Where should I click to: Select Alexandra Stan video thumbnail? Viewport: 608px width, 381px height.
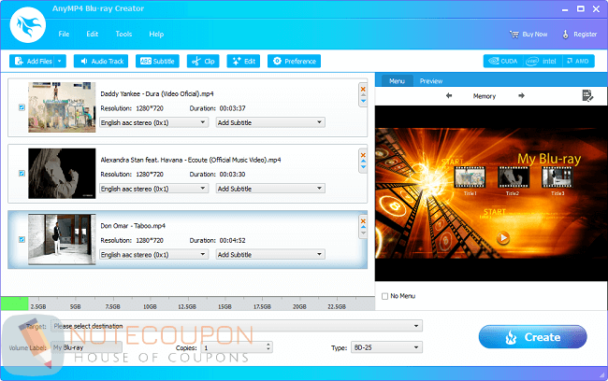(62, 173)
